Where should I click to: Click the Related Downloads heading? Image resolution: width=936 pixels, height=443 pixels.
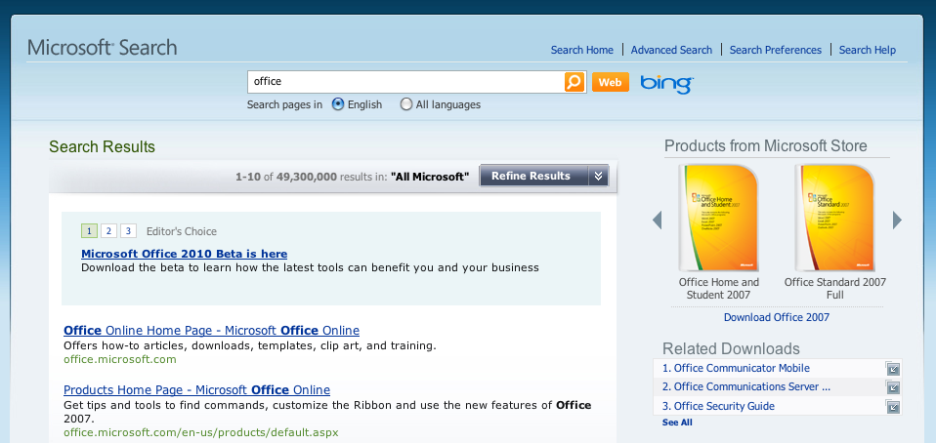tap(731, 348)
